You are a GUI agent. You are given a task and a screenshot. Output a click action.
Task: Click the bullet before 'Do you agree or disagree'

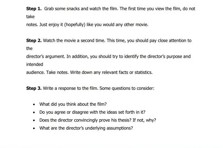point(34,113)
